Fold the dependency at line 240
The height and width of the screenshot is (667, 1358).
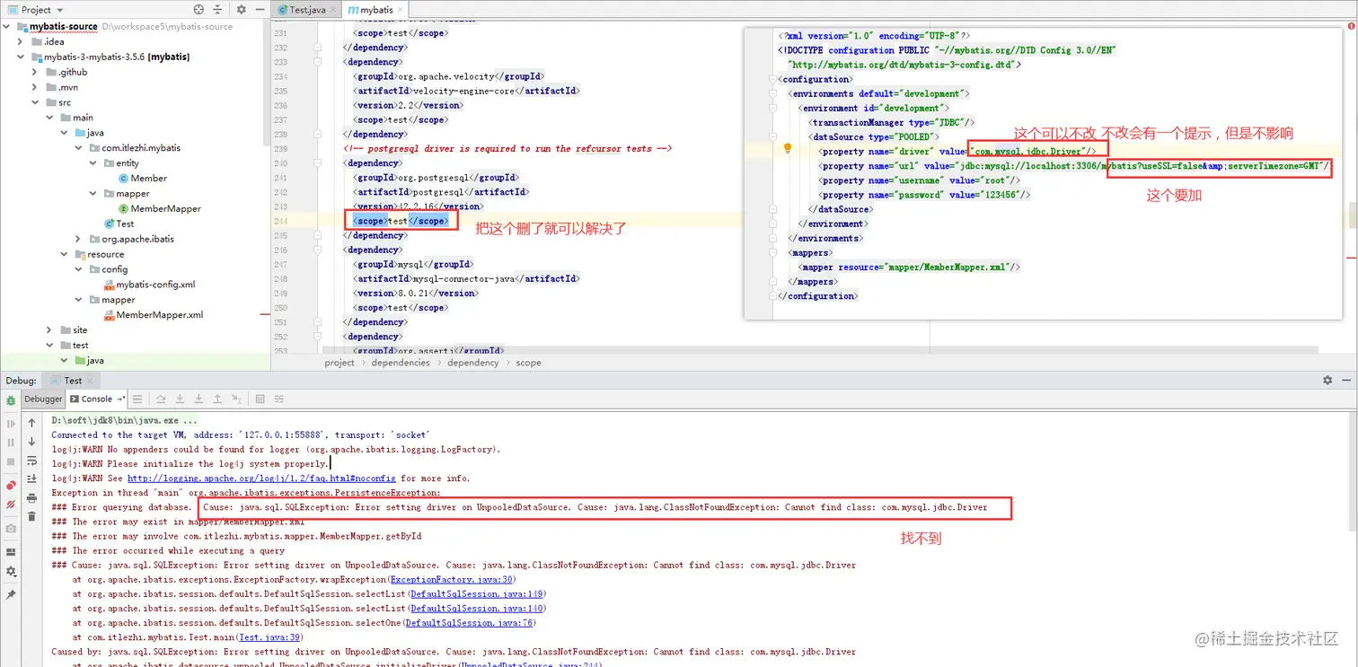pyautogui.click(x=318, y=163)
